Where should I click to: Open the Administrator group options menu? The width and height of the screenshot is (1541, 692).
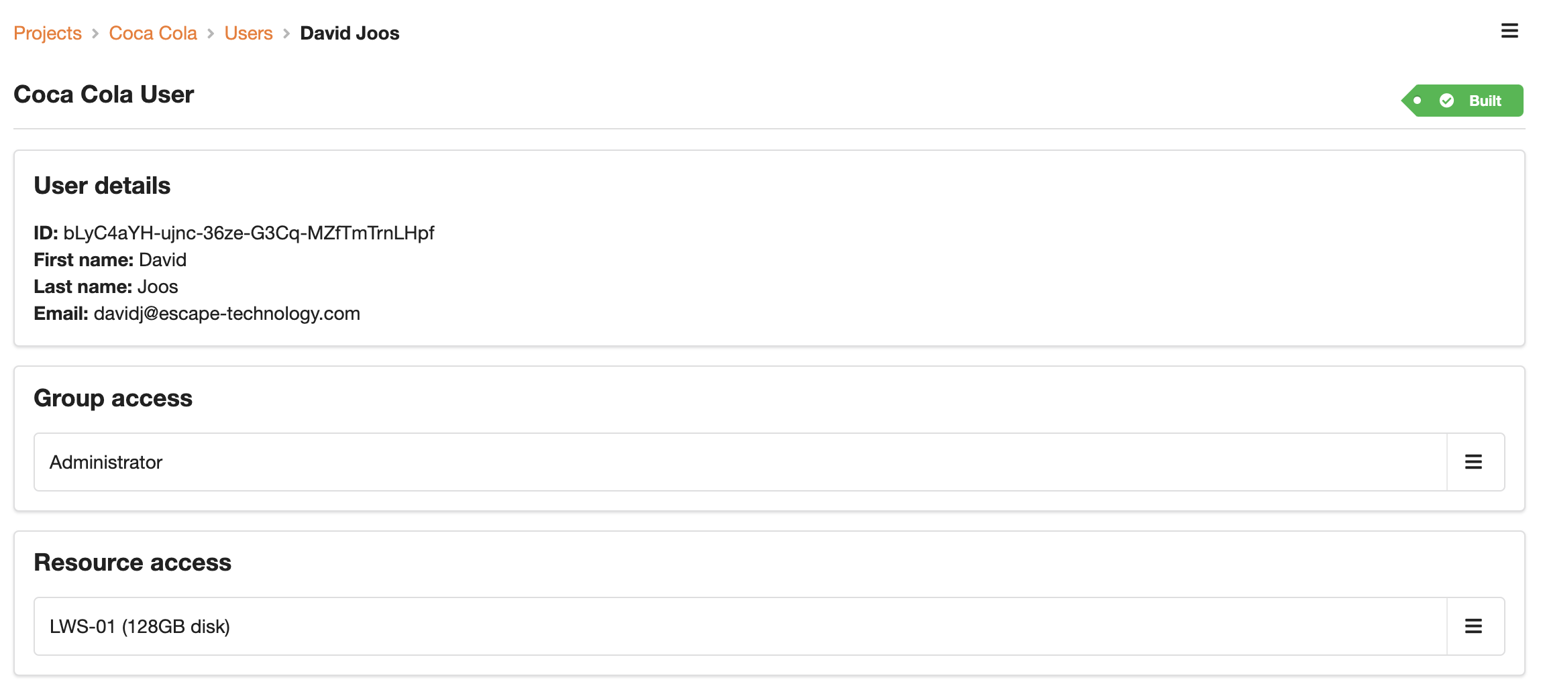pos(1473,462)
